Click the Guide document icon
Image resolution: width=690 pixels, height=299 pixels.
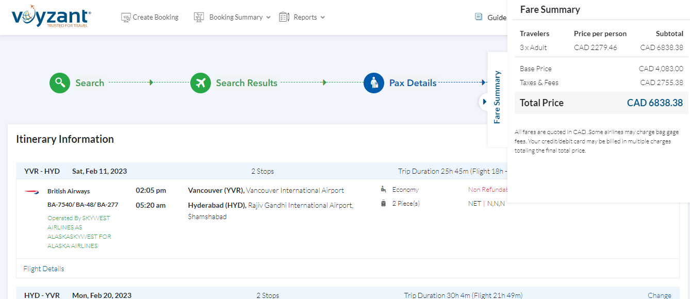pyautogui.click(x=479, y=17)
